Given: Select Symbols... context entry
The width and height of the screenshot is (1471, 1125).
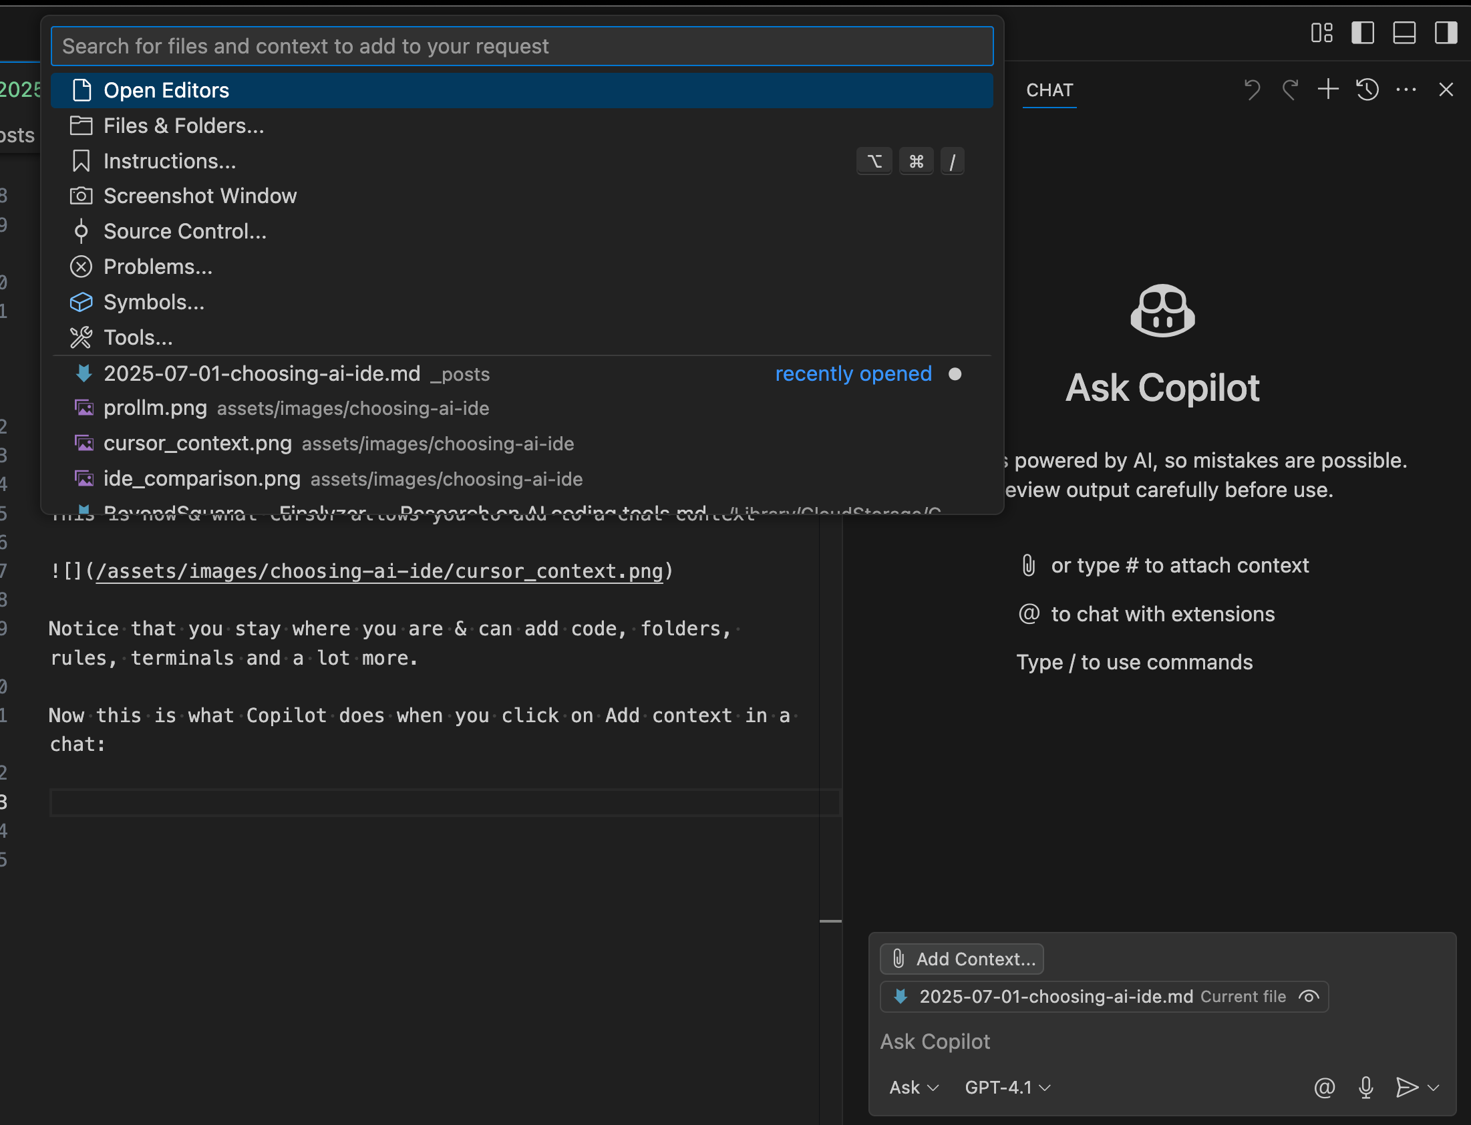Looking at the screenshot, I should [x=522, y=303].
